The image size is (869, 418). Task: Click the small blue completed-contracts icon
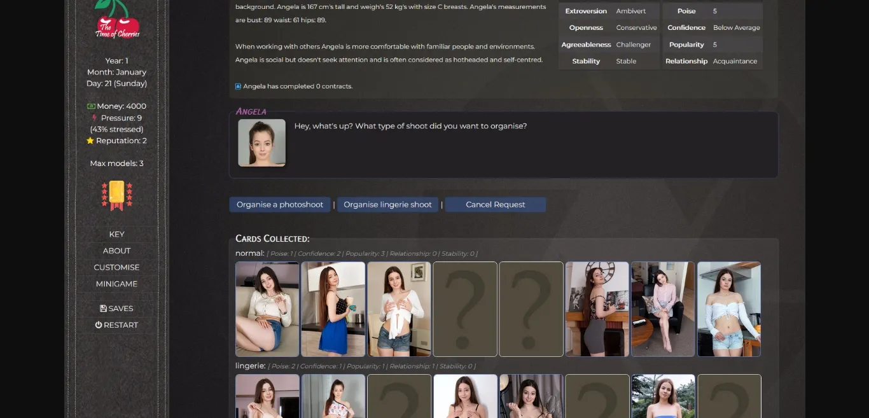coord(239,87)
